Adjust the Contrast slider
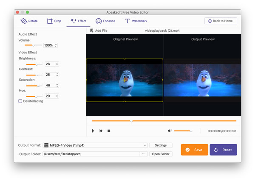 pos(34,75)
